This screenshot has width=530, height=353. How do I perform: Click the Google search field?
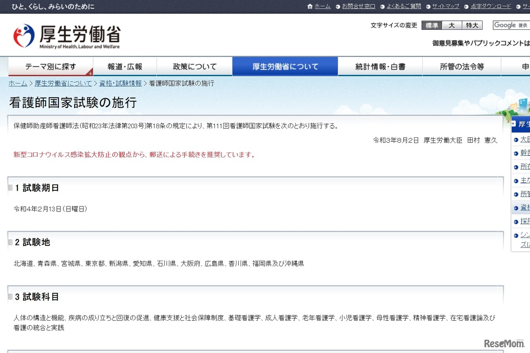(511, 25)
